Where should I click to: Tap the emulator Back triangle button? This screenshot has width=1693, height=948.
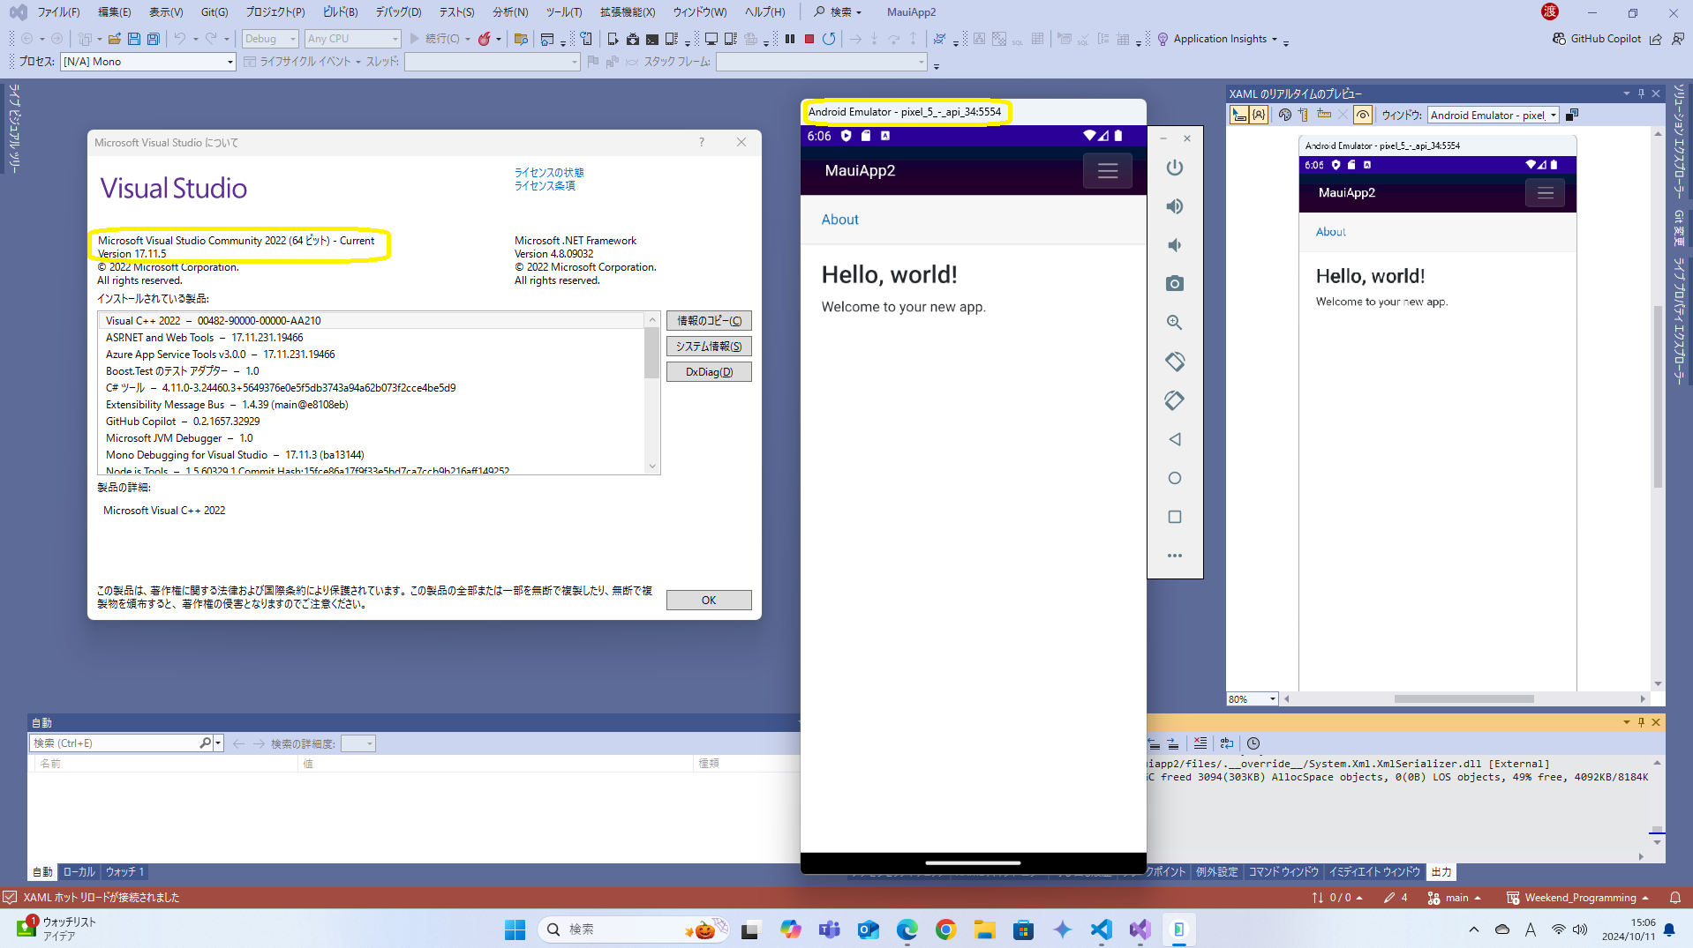1175,439
